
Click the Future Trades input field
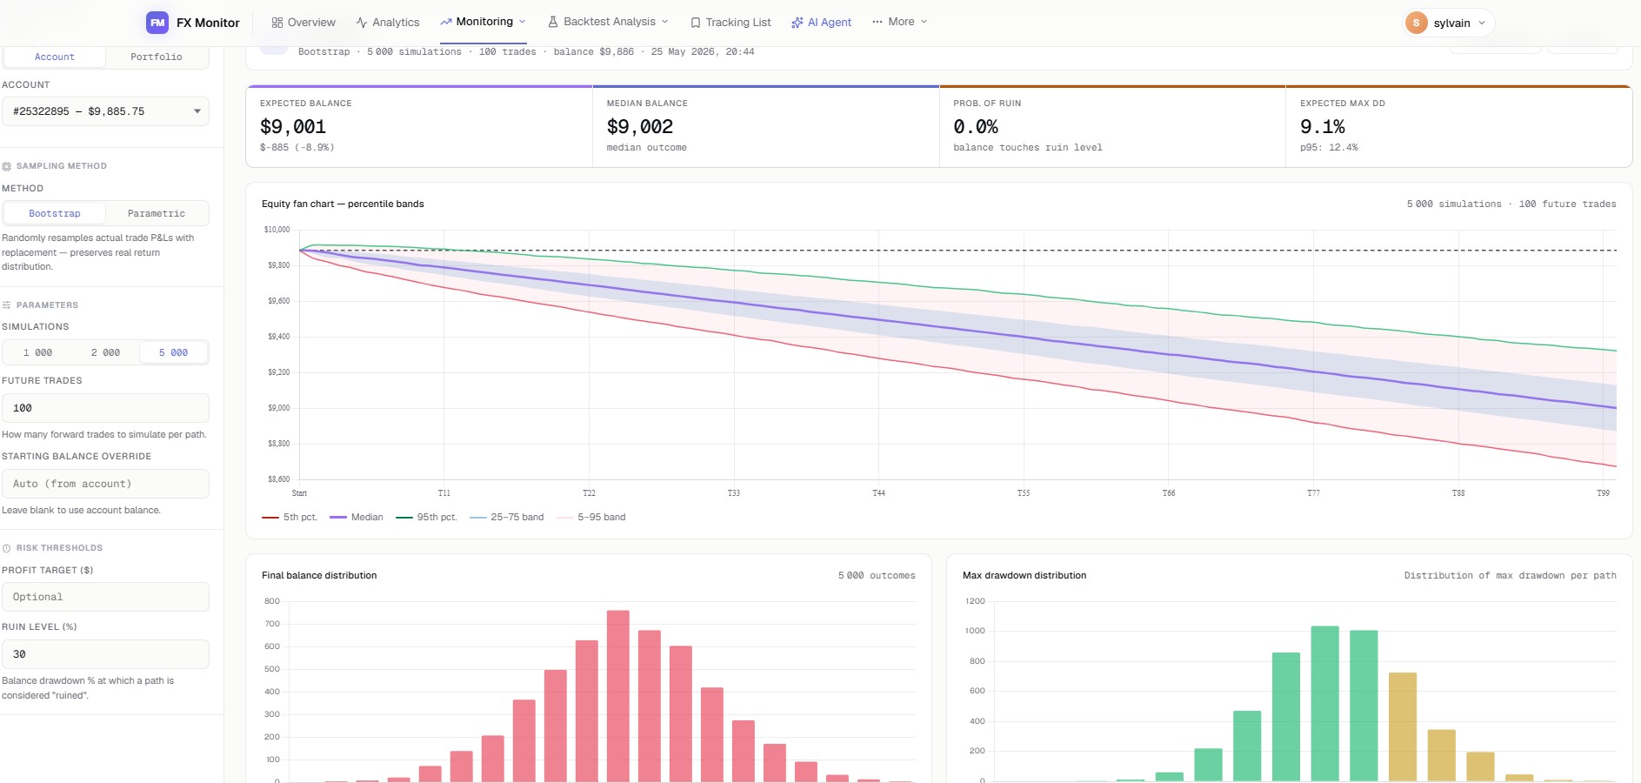click(x=105, y=408)
